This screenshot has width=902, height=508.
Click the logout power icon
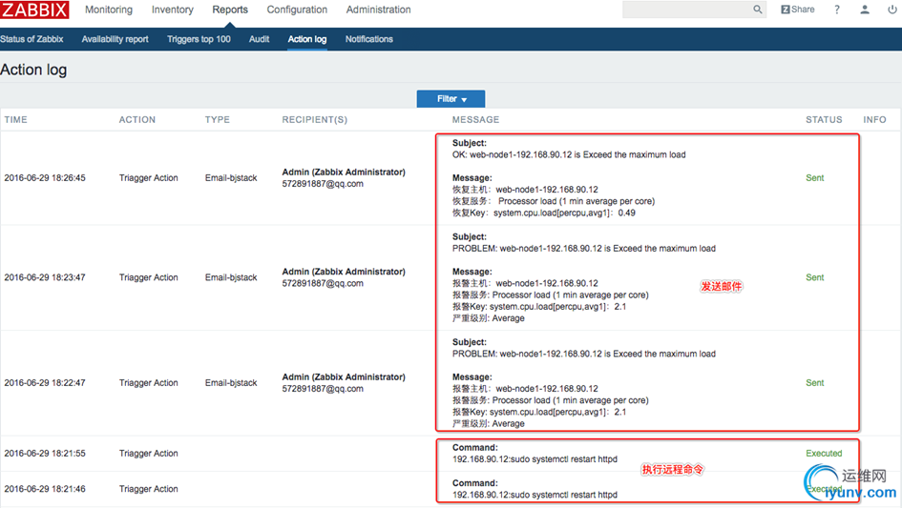(x=892, y=10)
